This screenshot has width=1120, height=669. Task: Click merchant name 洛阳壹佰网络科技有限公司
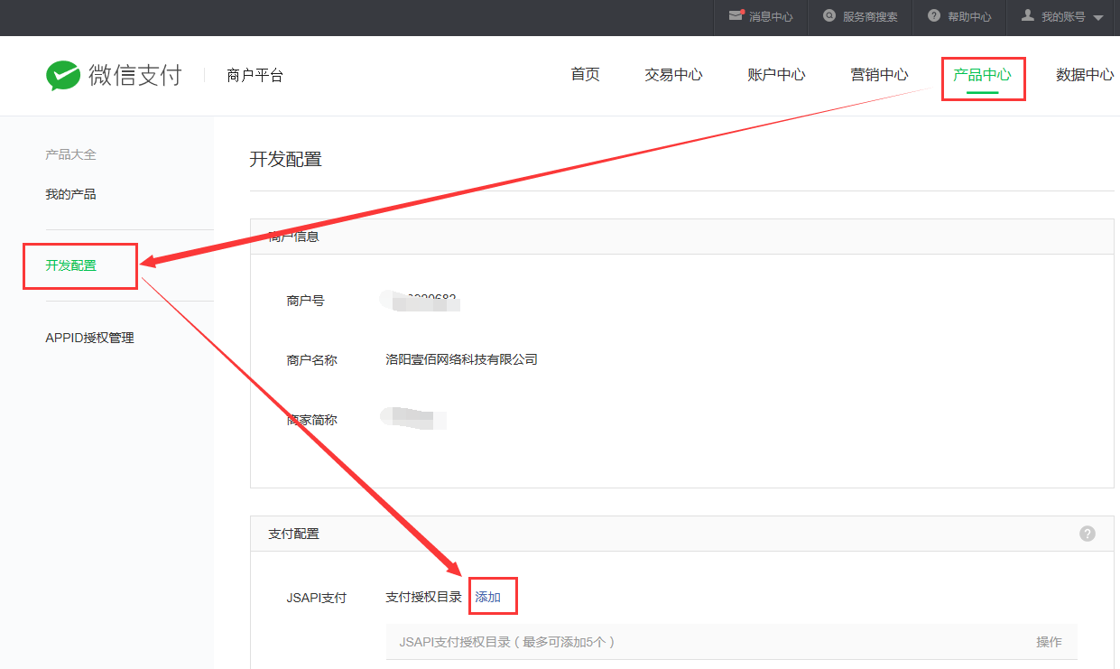coord(461,359)
